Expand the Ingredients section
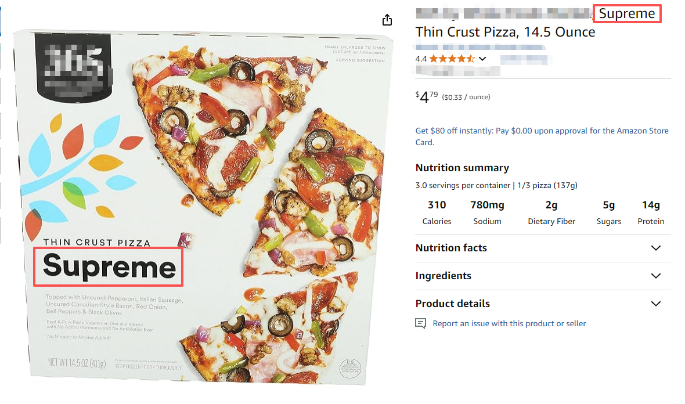Image resolution: width=685 pixels, height=404 pixels. click(x=656, y=276)
